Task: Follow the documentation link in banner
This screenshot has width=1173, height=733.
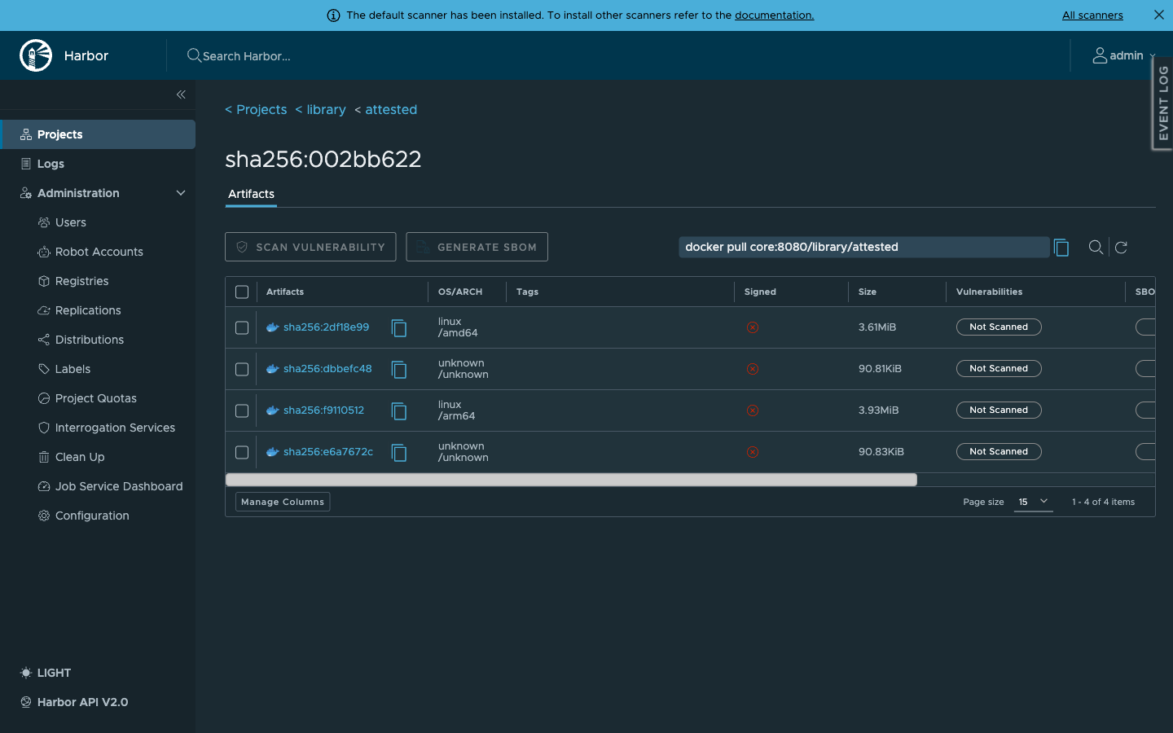Action: (774, 15)
